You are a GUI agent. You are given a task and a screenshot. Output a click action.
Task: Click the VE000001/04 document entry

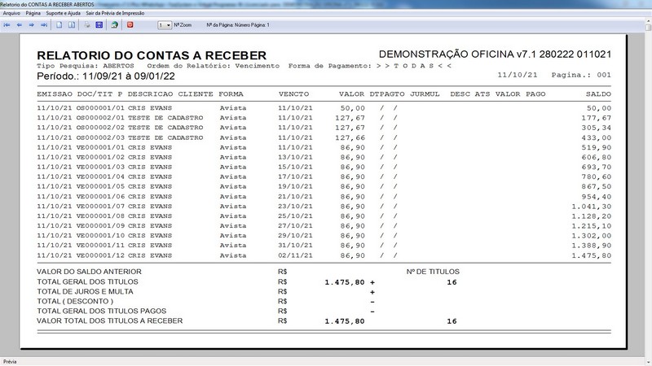point(100,176)
